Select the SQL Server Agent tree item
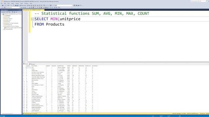Viewport: 209px width, 117px height. click(14, 28)
